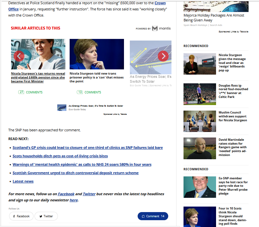Open mental health epidemic NHS 24 link

coord(82,164)
